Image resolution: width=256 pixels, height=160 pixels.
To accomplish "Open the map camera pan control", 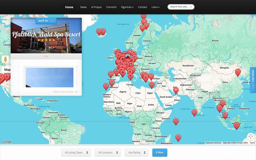I will coord(251,136).
